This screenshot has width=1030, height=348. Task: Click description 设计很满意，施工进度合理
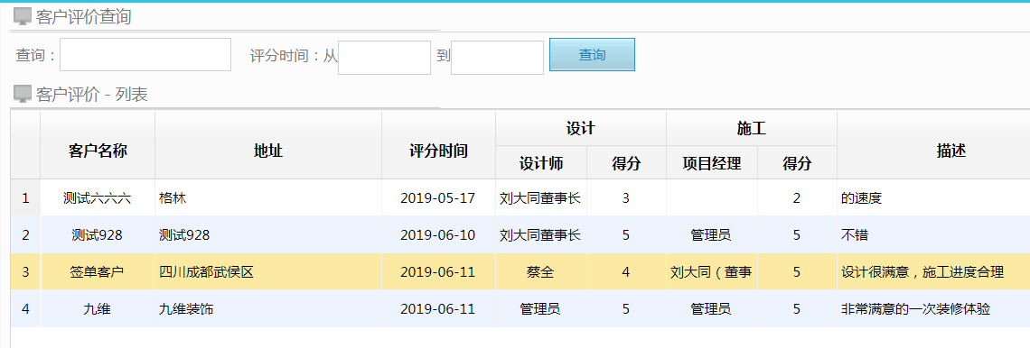pos(922,271)
